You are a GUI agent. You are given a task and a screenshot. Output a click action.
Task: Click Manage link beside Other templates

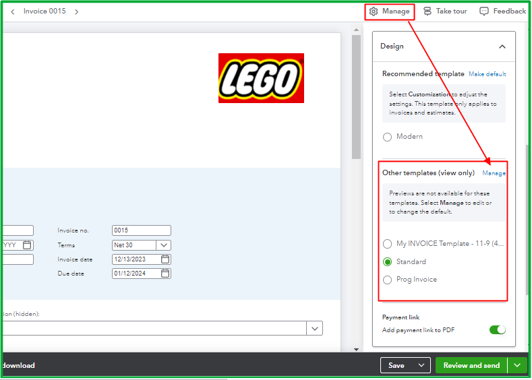tap(494, 173)
